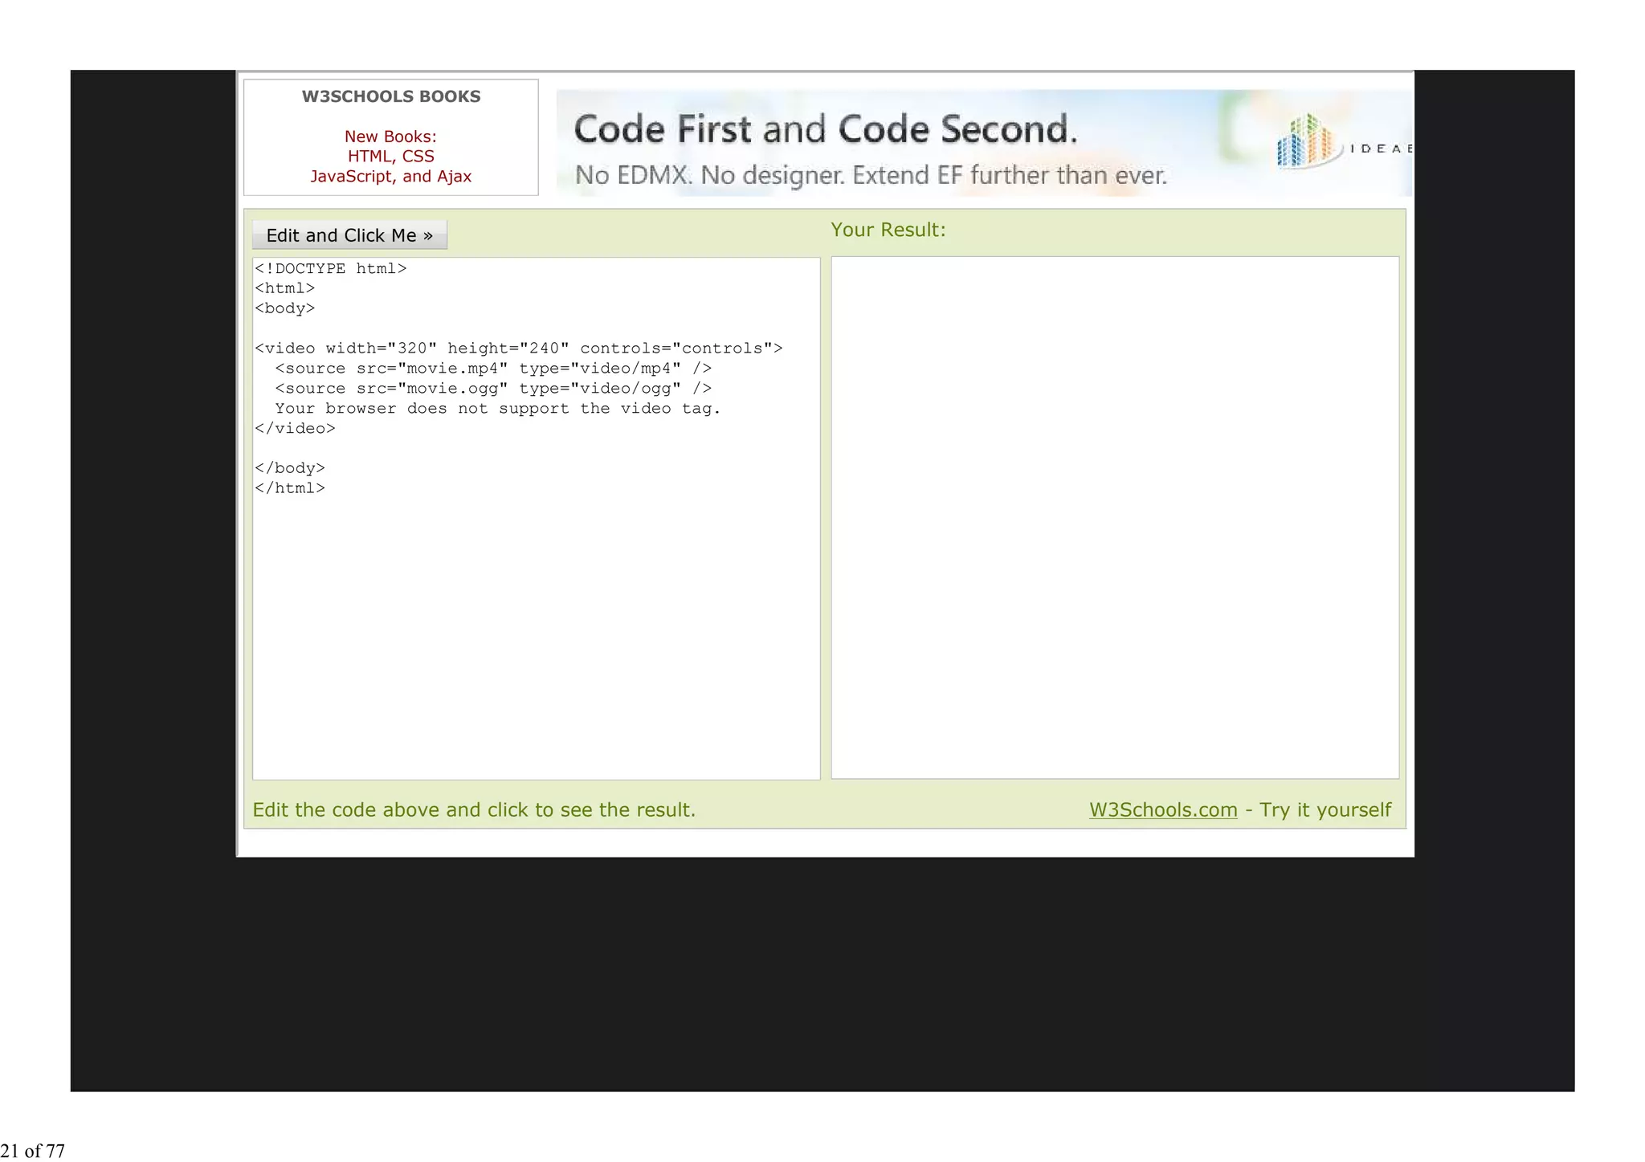Click the DOCTYPE html line in editor
1645x1162 pixels.
(x=331, y=268)
